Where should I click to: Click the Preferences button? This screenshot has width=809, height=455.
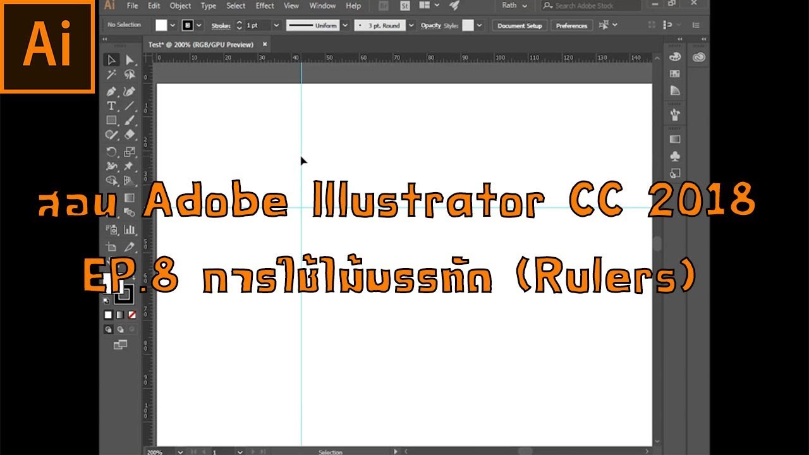(x=572, y=26)
